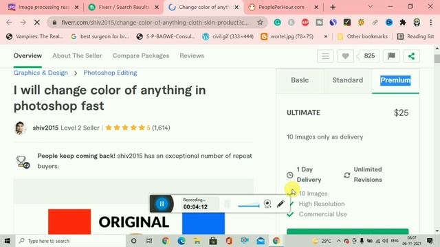Click the heart favorite icon
440x247 pixels.
click(345, 56)
